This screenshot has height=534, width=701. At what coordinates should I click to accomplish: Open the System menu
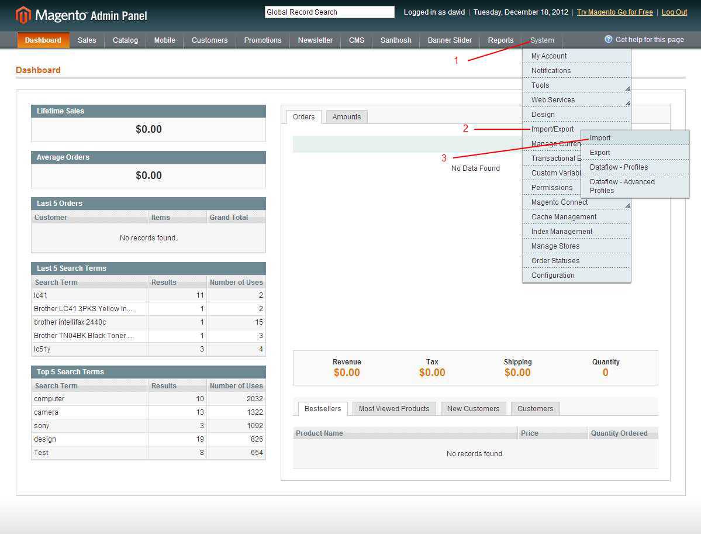click(x=541, y=40)
